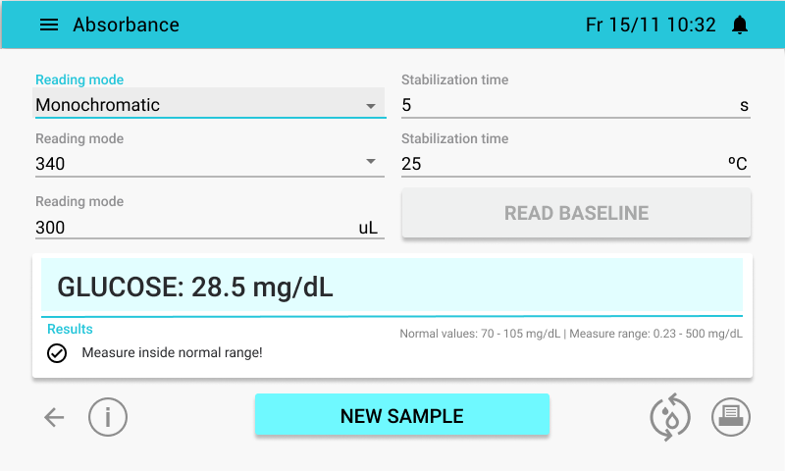Open the information icon button
The image size is (785, 471).
coord(108,417)
